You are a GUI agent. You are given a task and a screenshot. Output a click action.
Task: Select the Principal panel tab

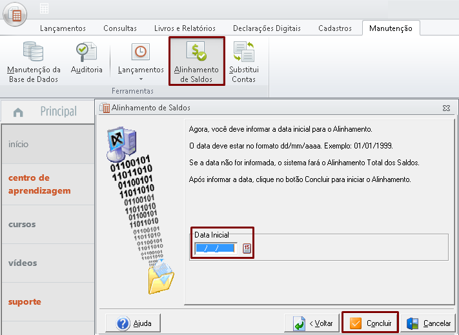[x=48, y=111]
